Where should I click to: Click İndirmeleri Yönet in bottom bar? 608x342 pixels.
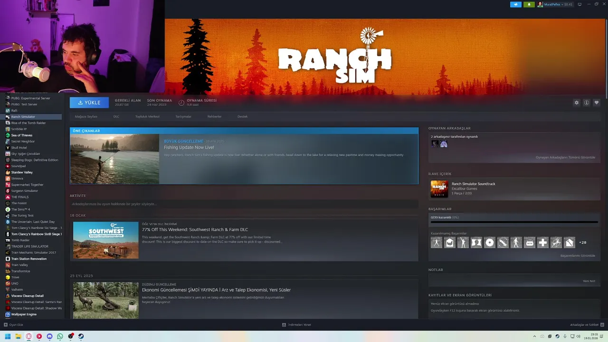297,325
